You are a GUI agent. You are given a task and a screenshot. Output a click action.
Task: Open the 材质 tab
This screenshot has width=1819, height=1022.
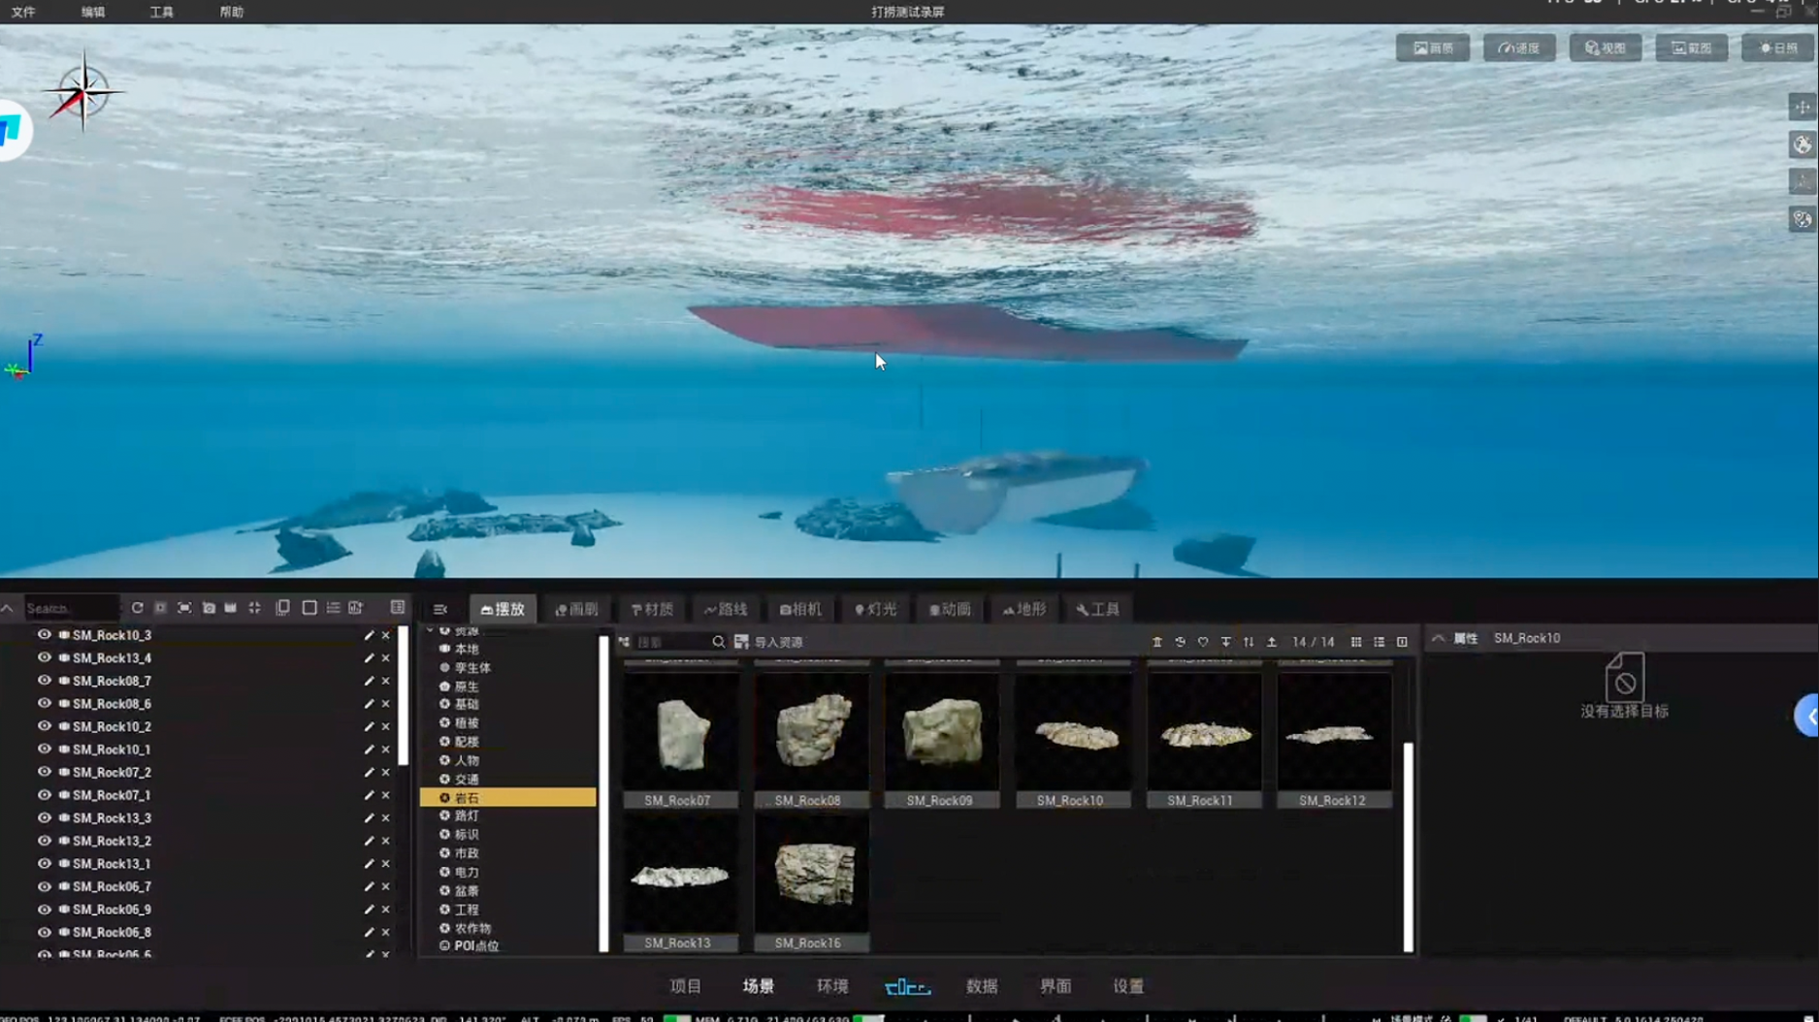(652, 609)
